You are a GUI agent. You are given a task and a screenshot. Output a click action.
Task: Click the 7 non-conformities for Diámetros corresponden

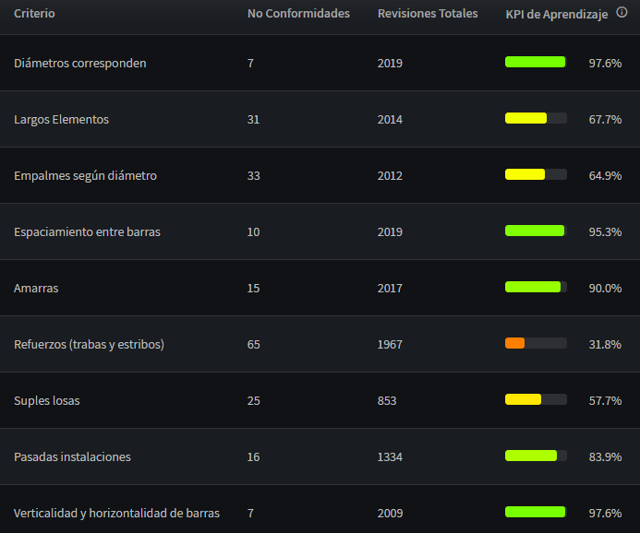coord(250,63)
